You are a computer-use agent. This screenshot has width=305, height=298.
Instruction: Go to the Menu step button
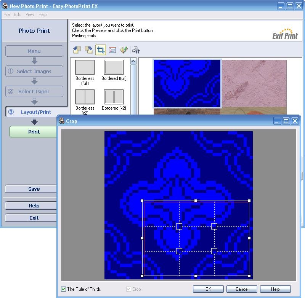point(34,51)
